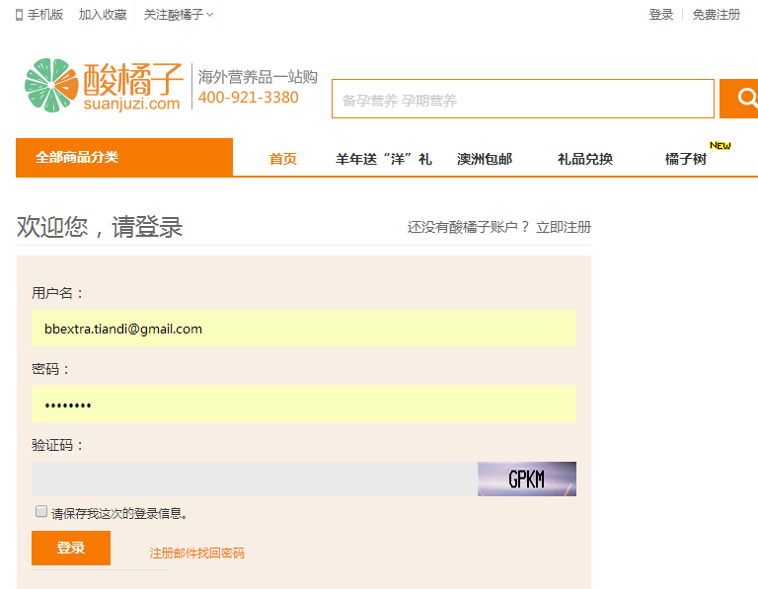Focus the product search box
The image size is (758, 589).
point(522,99)
